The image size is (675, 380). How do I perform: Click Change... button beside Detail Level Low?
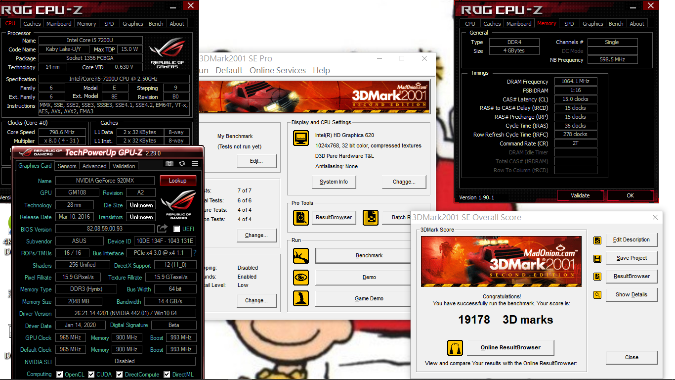pyautogui.click(x=256, y=301)
